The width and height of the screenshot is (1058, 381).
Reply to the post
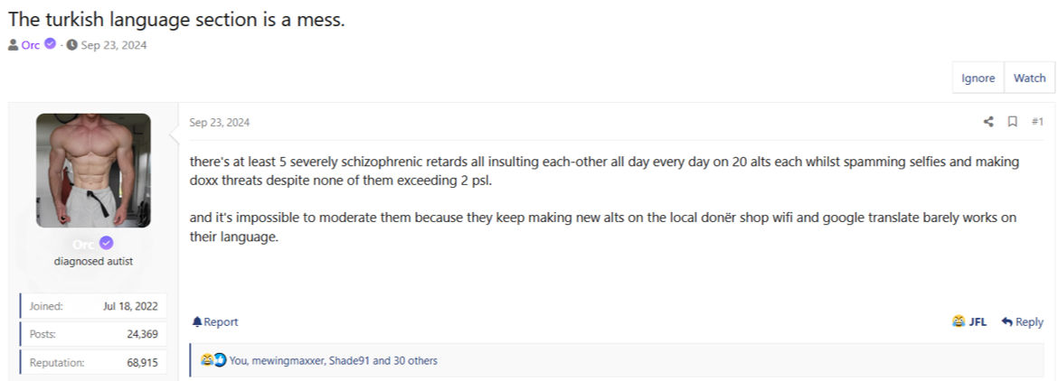(1029, 322)
